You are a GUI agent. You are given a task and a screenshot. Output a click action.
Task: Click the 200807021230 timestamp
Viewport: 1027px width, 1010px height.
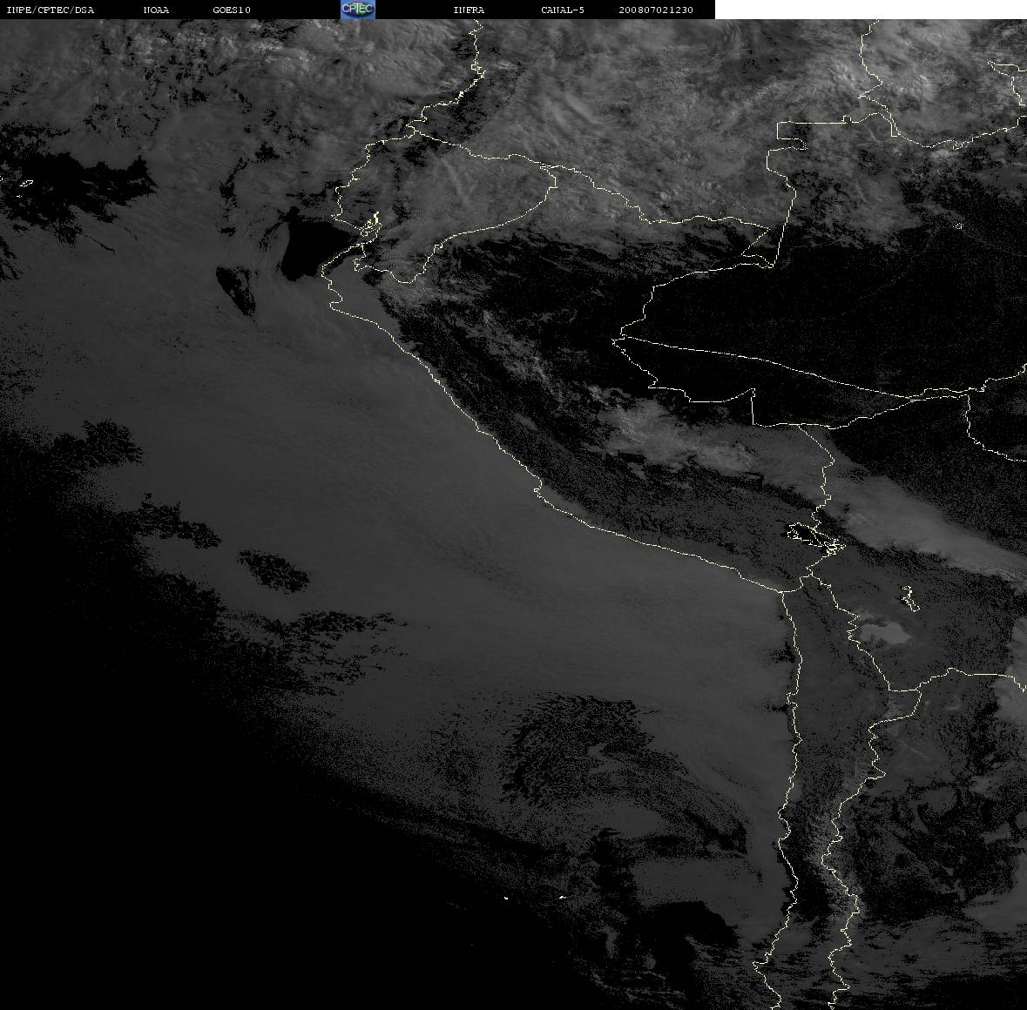coord(656,10)
